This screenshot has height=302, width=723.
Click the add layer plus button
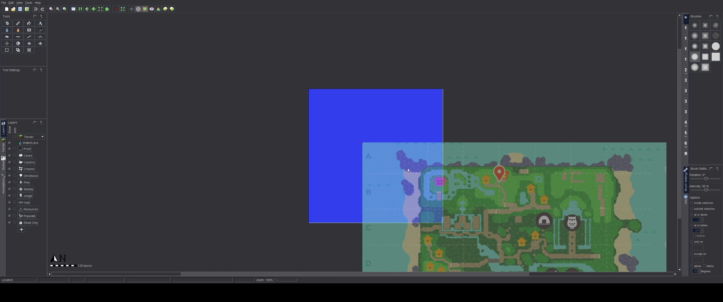21,229
